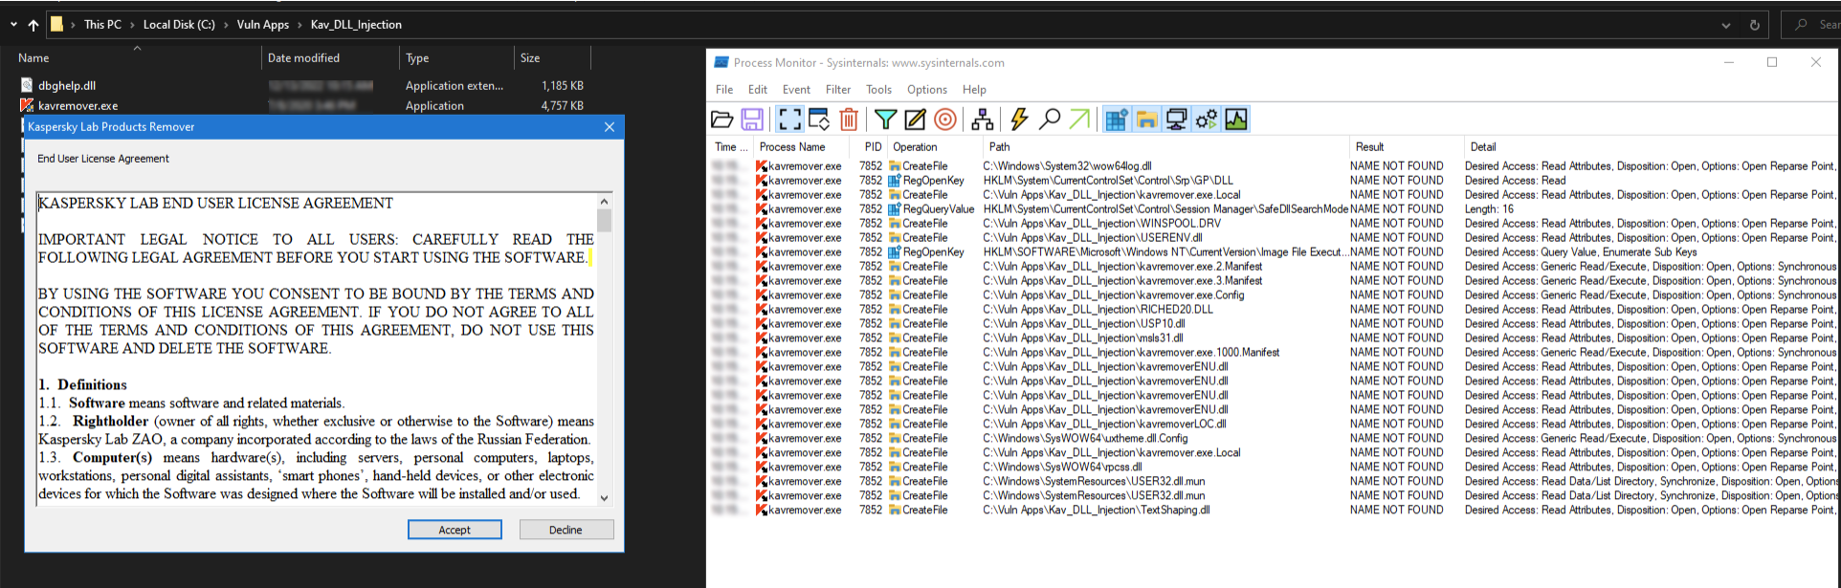Toggle the Capture events button in Process Monitor
Viewport: 1841px width, 588px height.
pyautogui.click(x=789, y=120)
